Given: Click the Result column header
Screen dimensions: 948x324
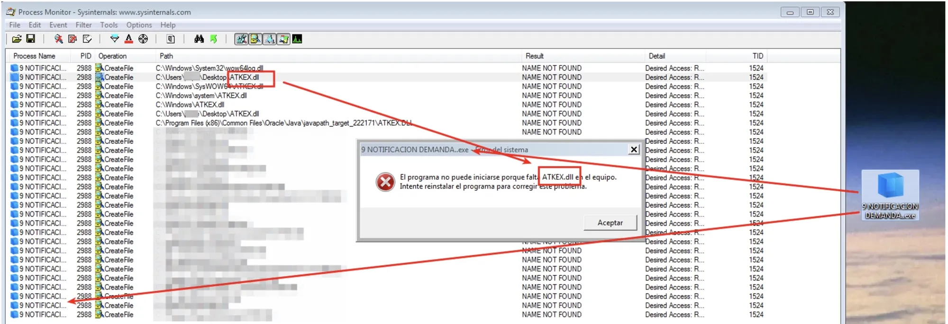Looking at the screenshot, I should point(583,56).
